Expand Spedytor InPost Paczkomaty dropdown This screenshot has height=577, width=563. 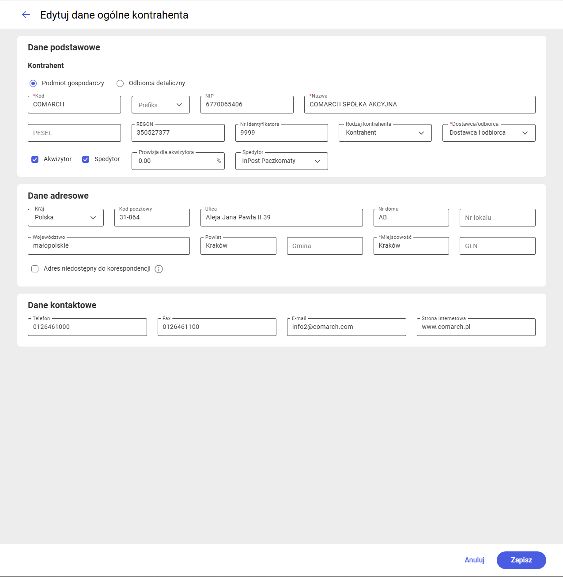pos(282,161)
